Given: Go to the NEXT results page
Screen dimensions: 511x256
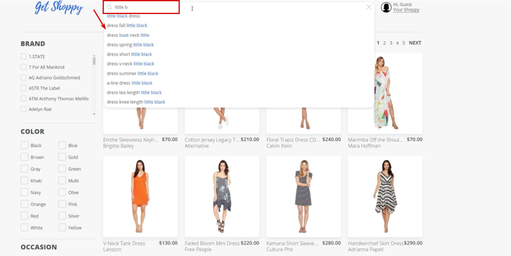Looking at the screenshot, I should pos(415,42).
